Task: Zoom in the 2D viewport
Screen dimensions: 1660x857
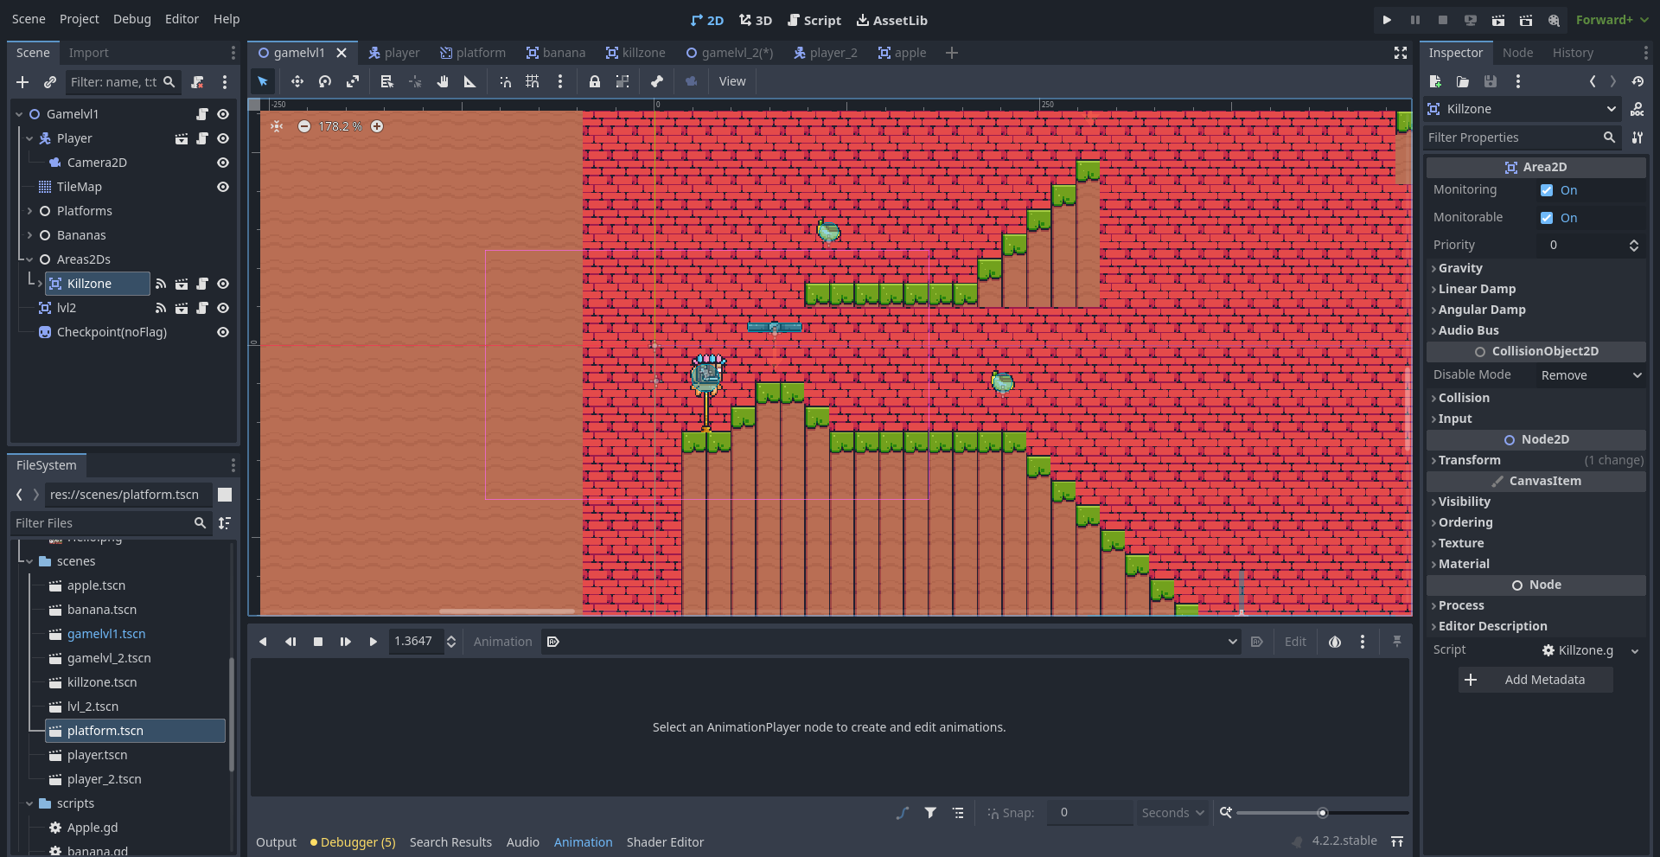Action: tap(377, 126)
